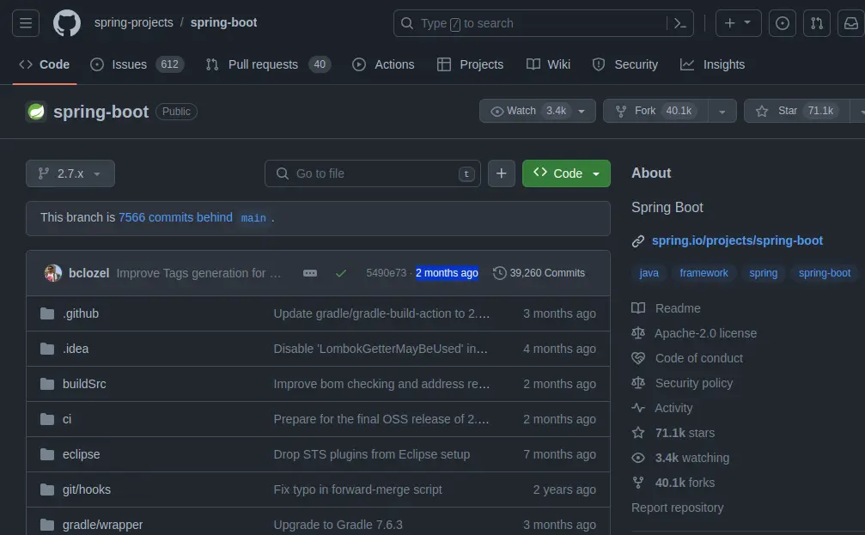
Task: Switch to the Code tab
Action: pyautogui.click(x=44, y=64)
